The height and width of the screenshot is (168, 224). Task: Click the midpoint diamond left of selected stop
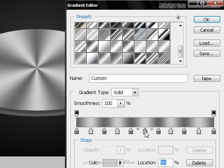[138, 129]
